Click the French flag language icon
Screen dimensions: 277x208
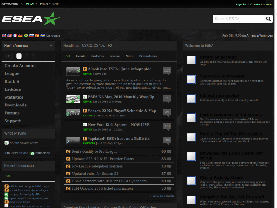[15, 35]
